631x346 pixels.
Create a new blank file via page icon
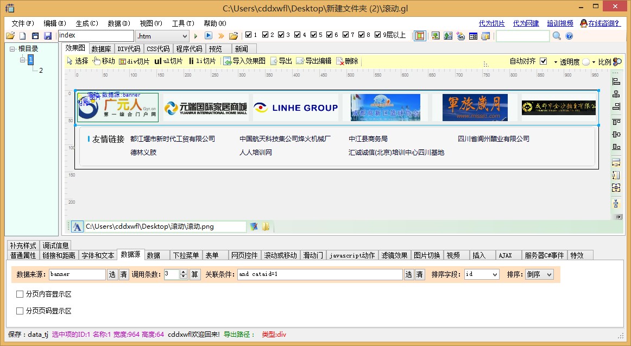23,36
